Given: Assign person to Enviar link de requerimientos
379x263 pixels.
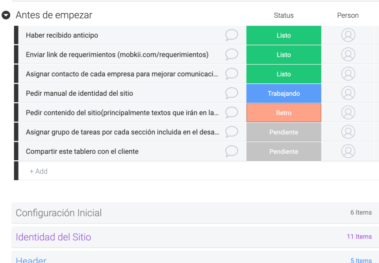Looking at the screenshot, I should (348, 55).
